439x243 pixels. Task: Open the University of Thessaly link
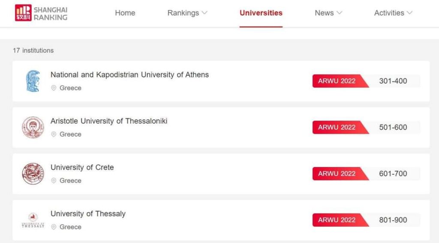click(x=88, y=214)
